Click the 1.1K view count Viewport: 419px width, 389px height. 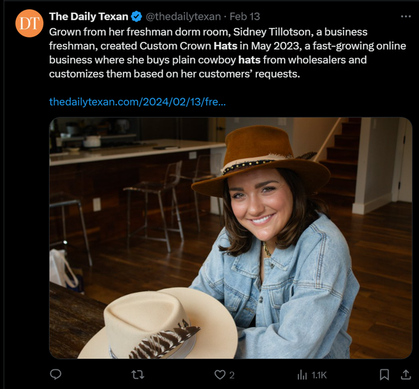coord(319,376)
